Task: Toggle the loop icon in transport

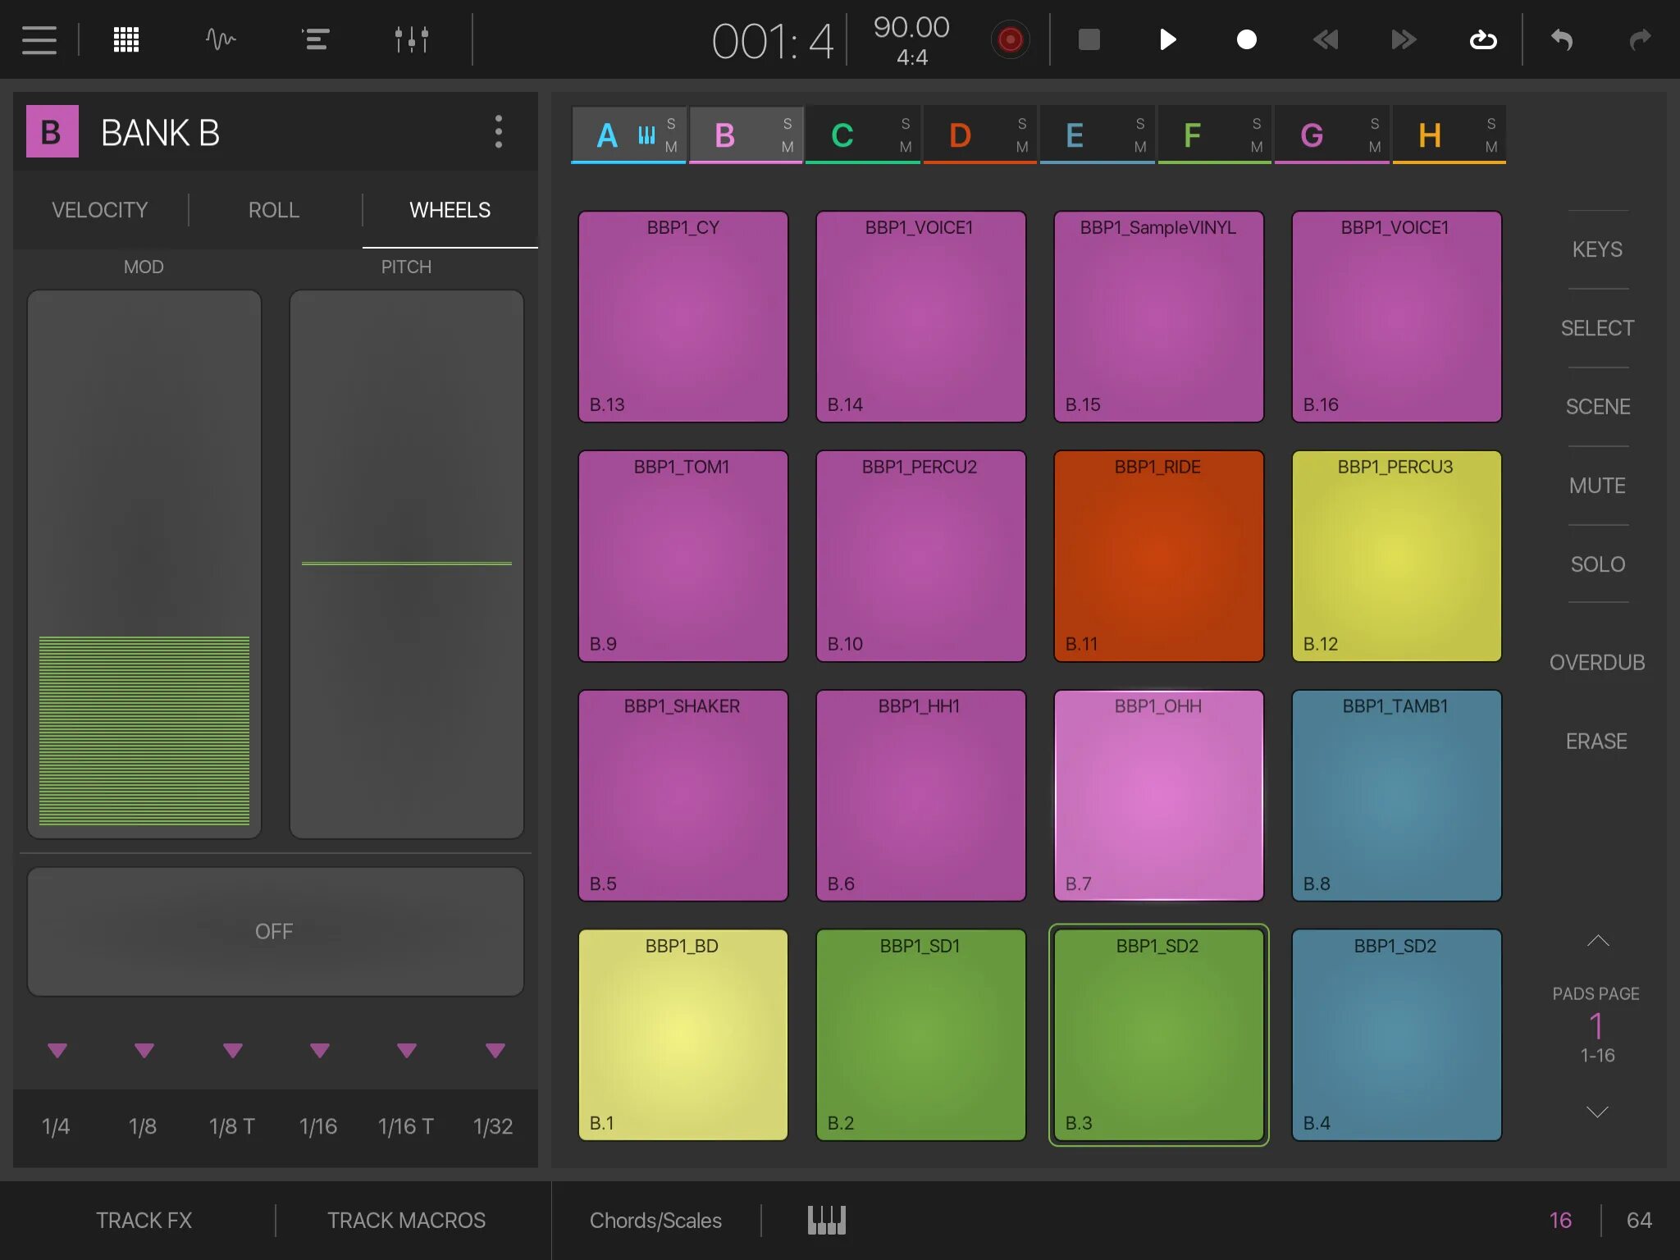Action: click(x=1482, y=39)
